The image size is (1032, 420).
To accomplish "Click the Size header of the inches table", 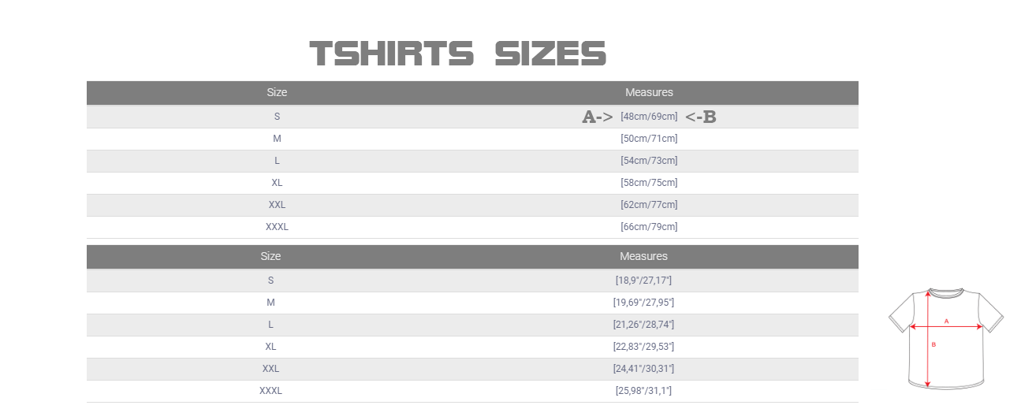I will click(x=270, y=256).
